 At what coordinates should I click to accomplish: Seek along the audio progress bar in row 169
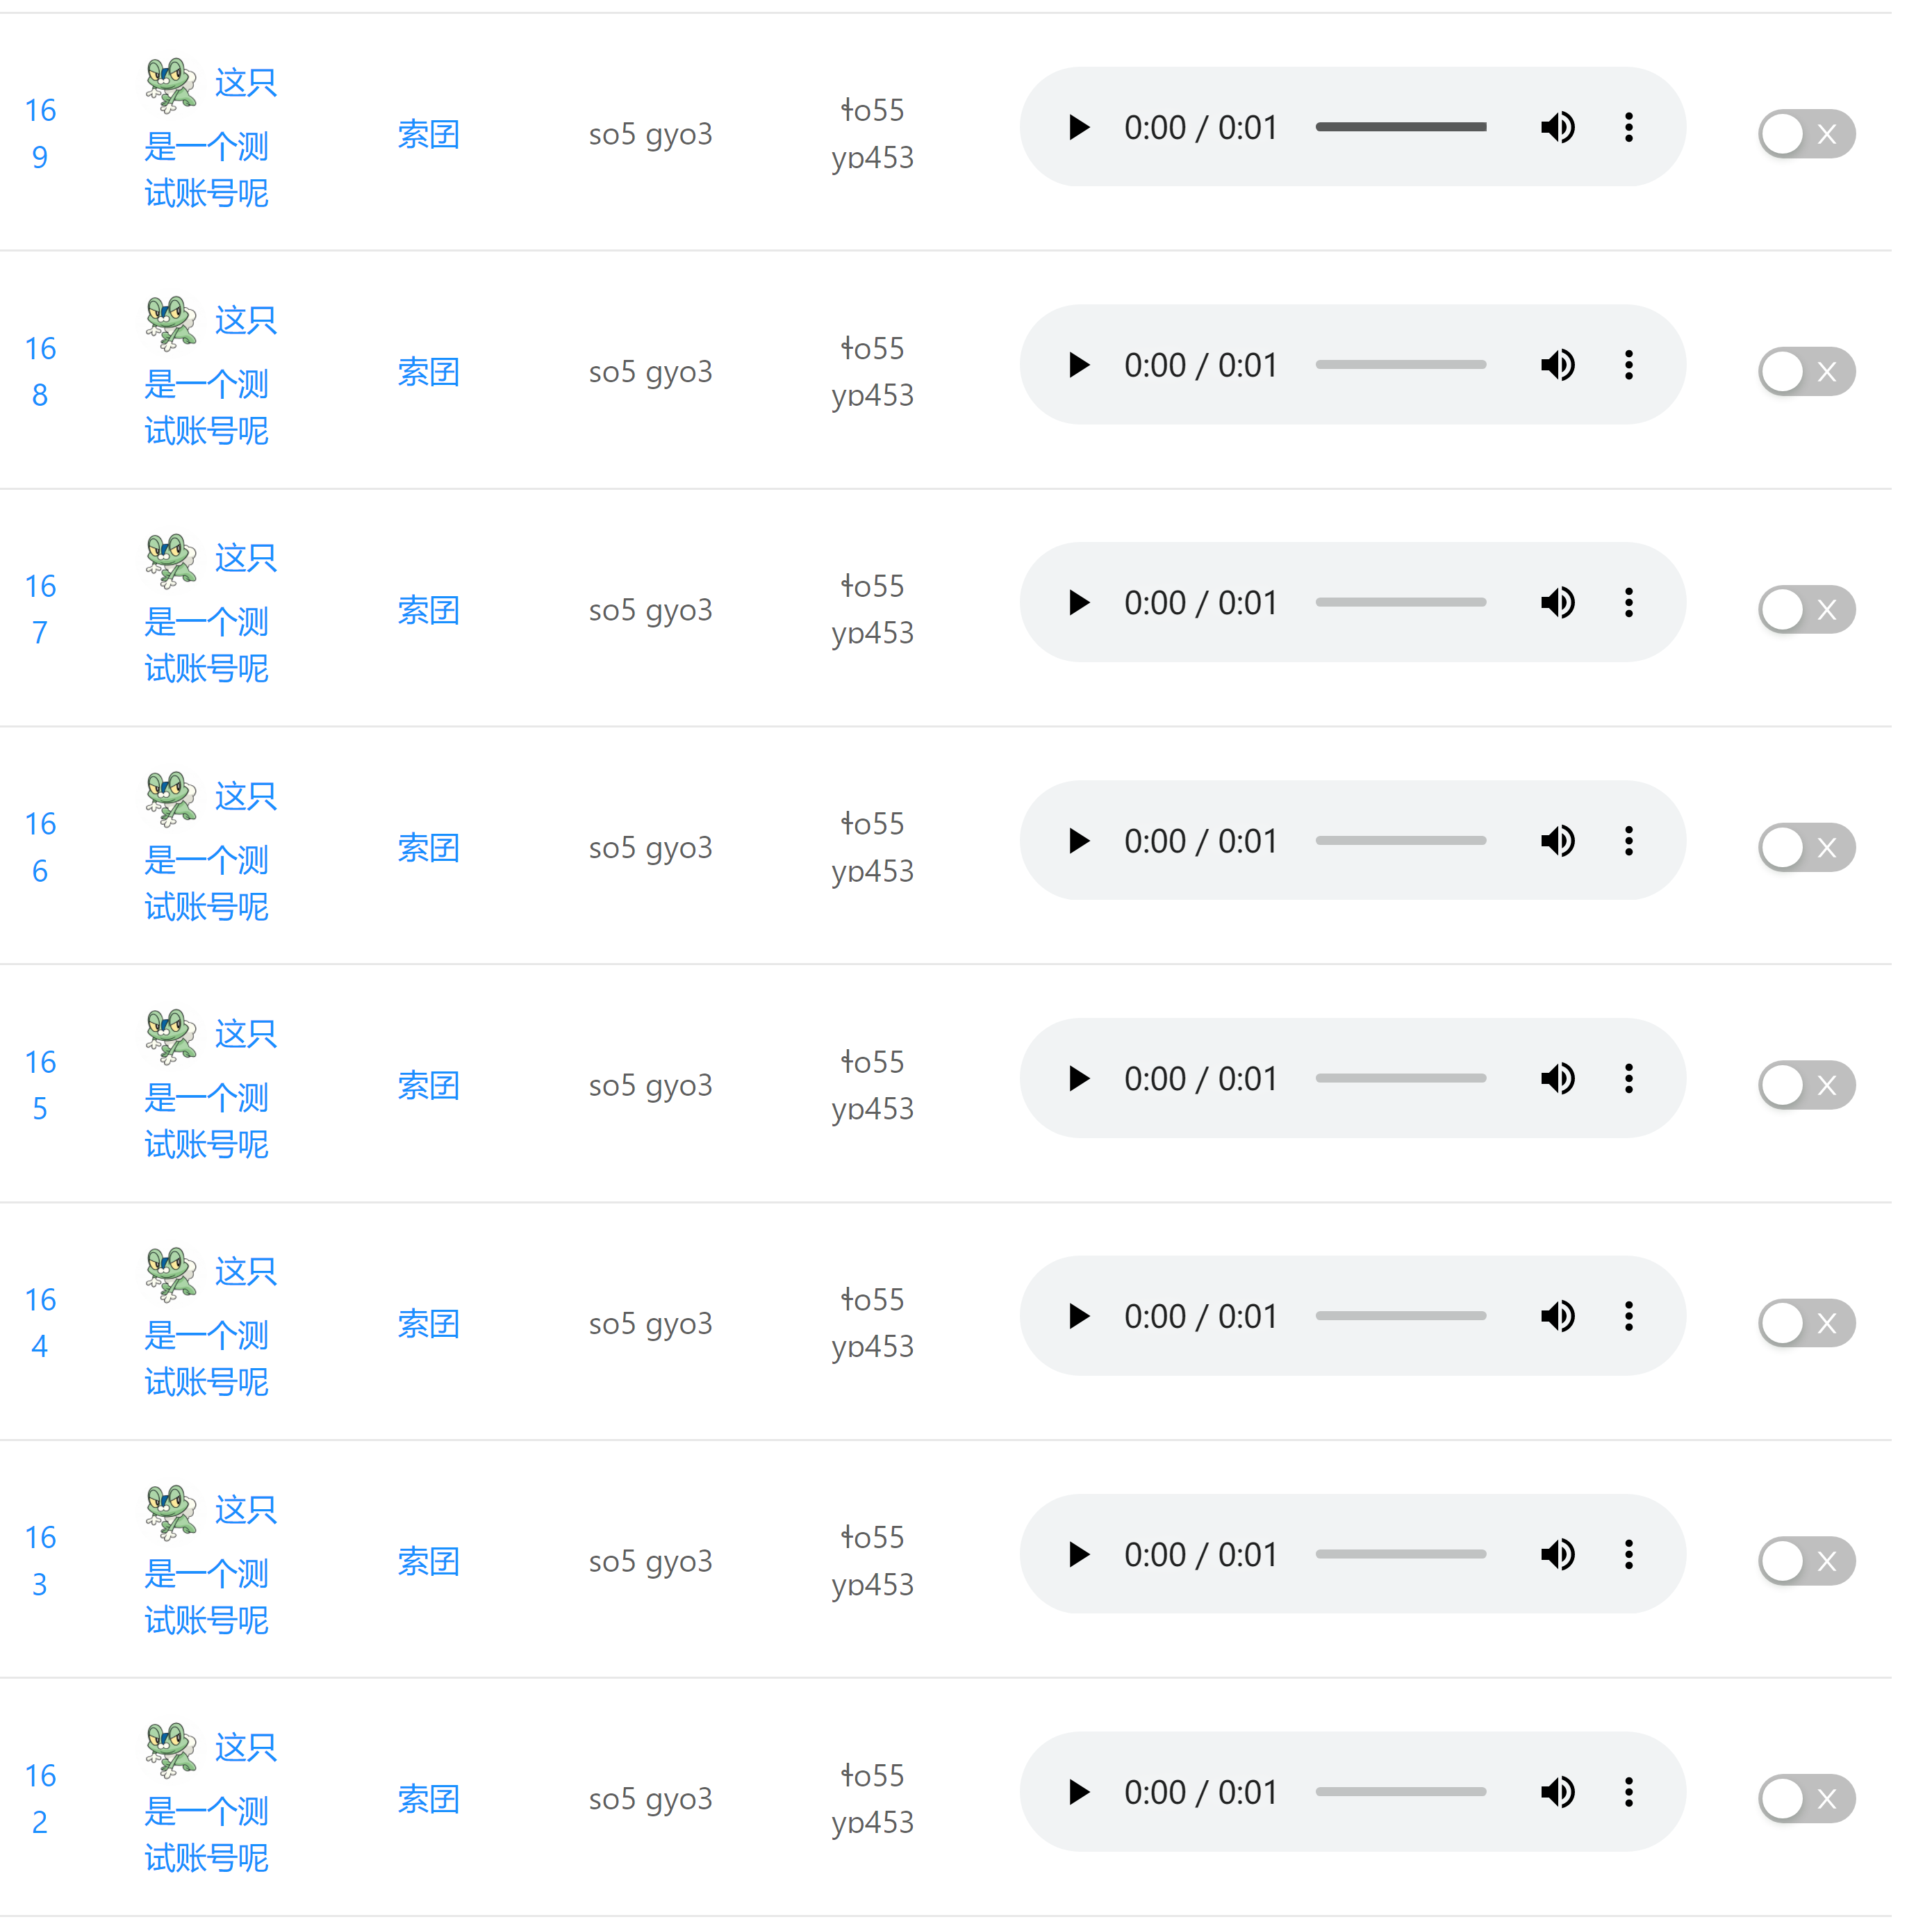[x=1400, y=127]
